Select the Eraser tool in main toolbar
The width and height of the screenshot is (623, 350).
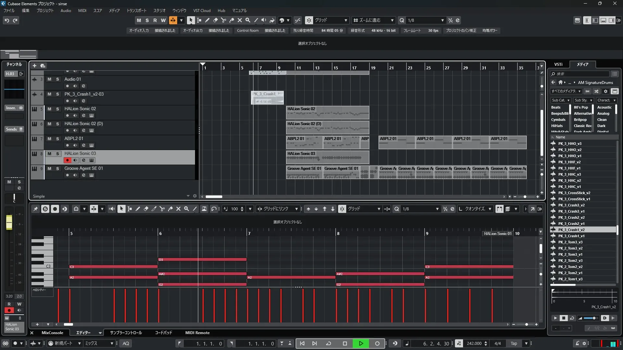pos(215,20)
